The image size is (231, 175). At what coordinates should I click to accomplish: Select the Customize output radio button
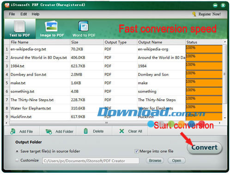(17, 160)
